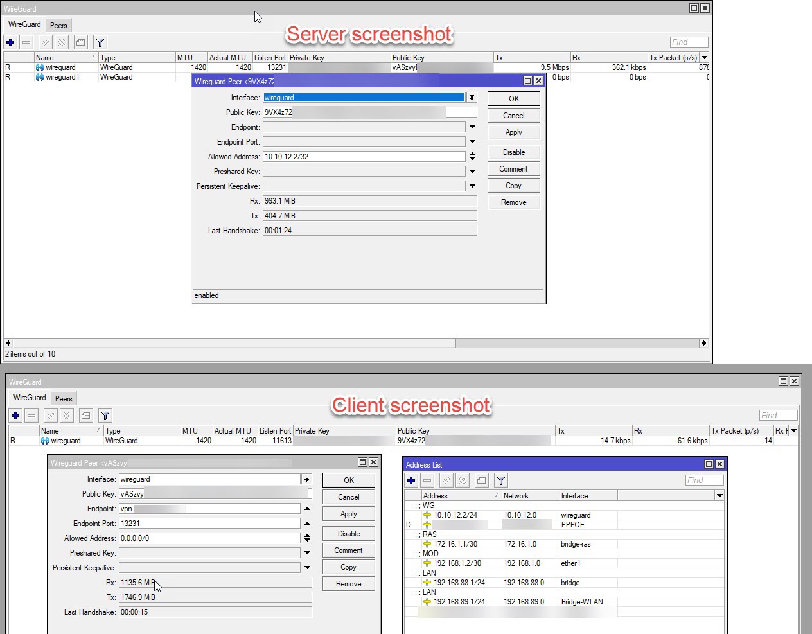The image size is (812, 634).
Task: Open the Interface dropdown in the server peer dialog
Action: [x=472, y=98]
